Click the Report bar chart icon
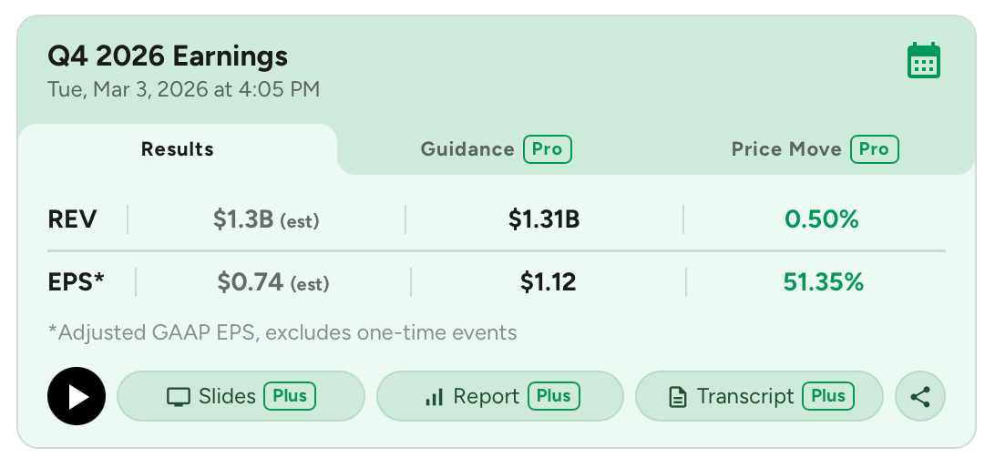 click(x=434, y=397)
